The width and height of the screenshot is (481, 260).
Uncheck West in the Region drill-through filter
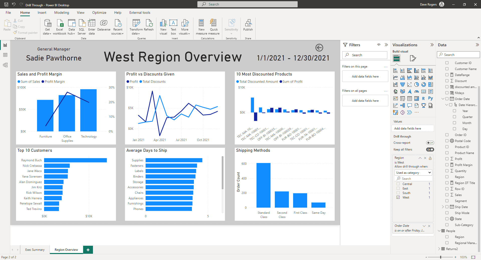[x=398, y=197]
